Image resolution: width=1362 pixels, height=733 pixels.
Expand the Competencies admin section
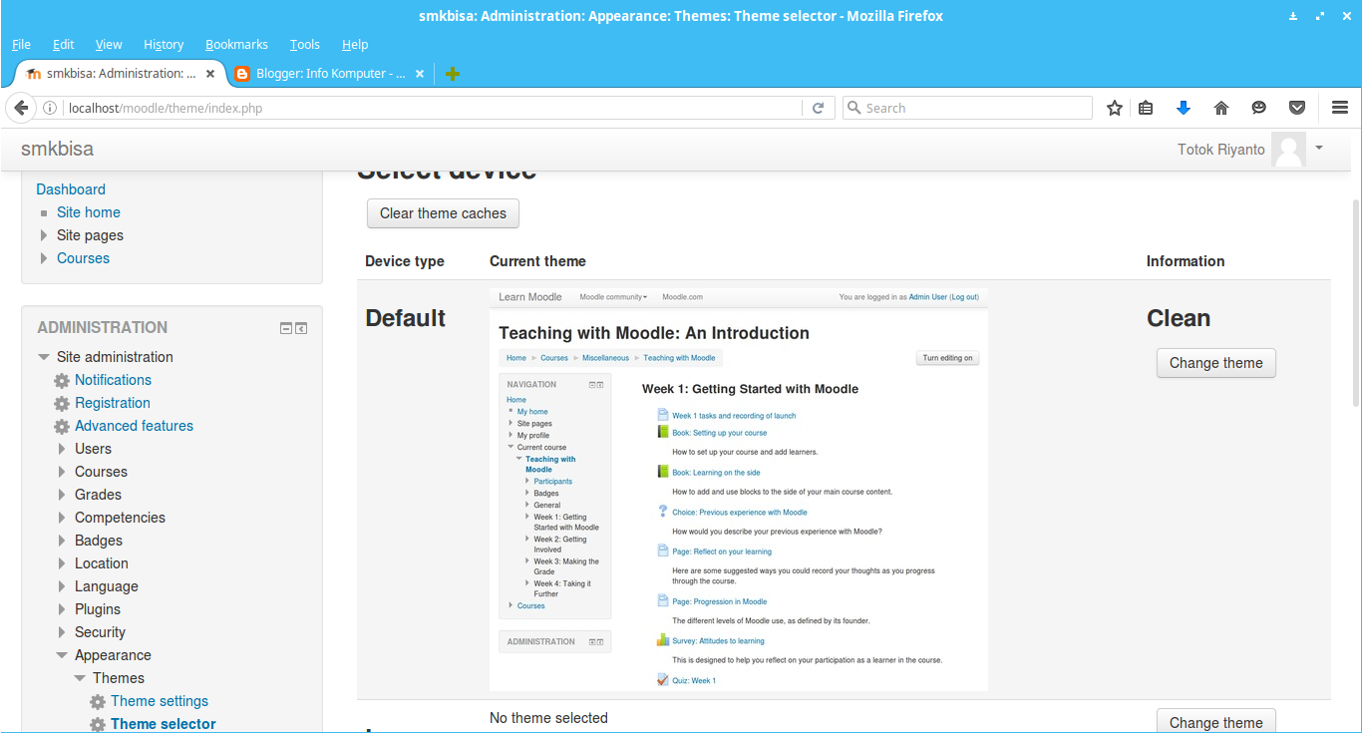[x=62, y=518]
